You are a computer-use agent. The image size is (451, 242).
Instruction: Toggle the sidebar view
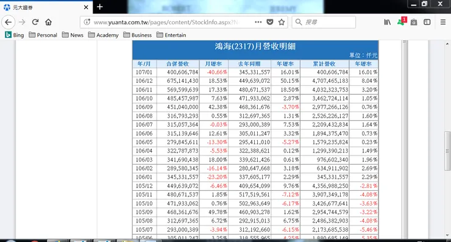427,22
